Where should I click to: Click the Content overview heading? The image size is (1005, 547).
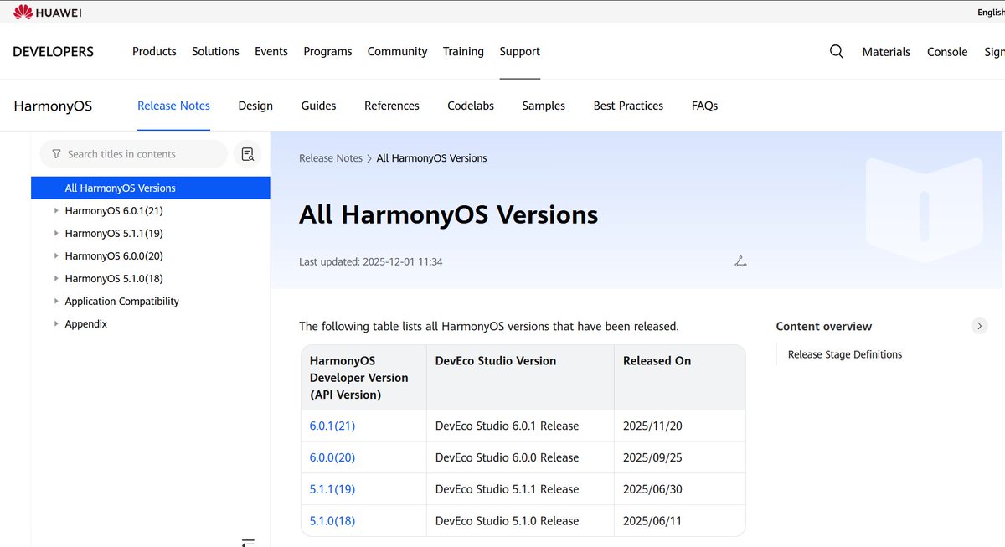824,327
